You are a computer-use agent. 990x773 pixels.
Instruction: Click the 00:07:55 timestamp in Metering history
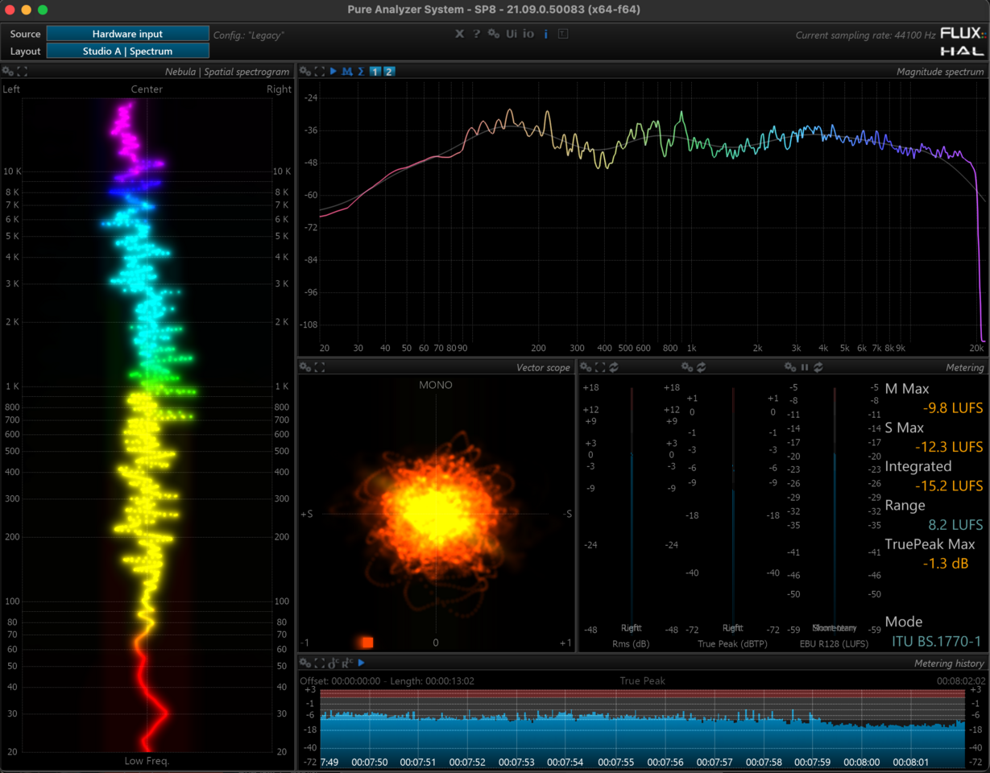tap(616, 762)
